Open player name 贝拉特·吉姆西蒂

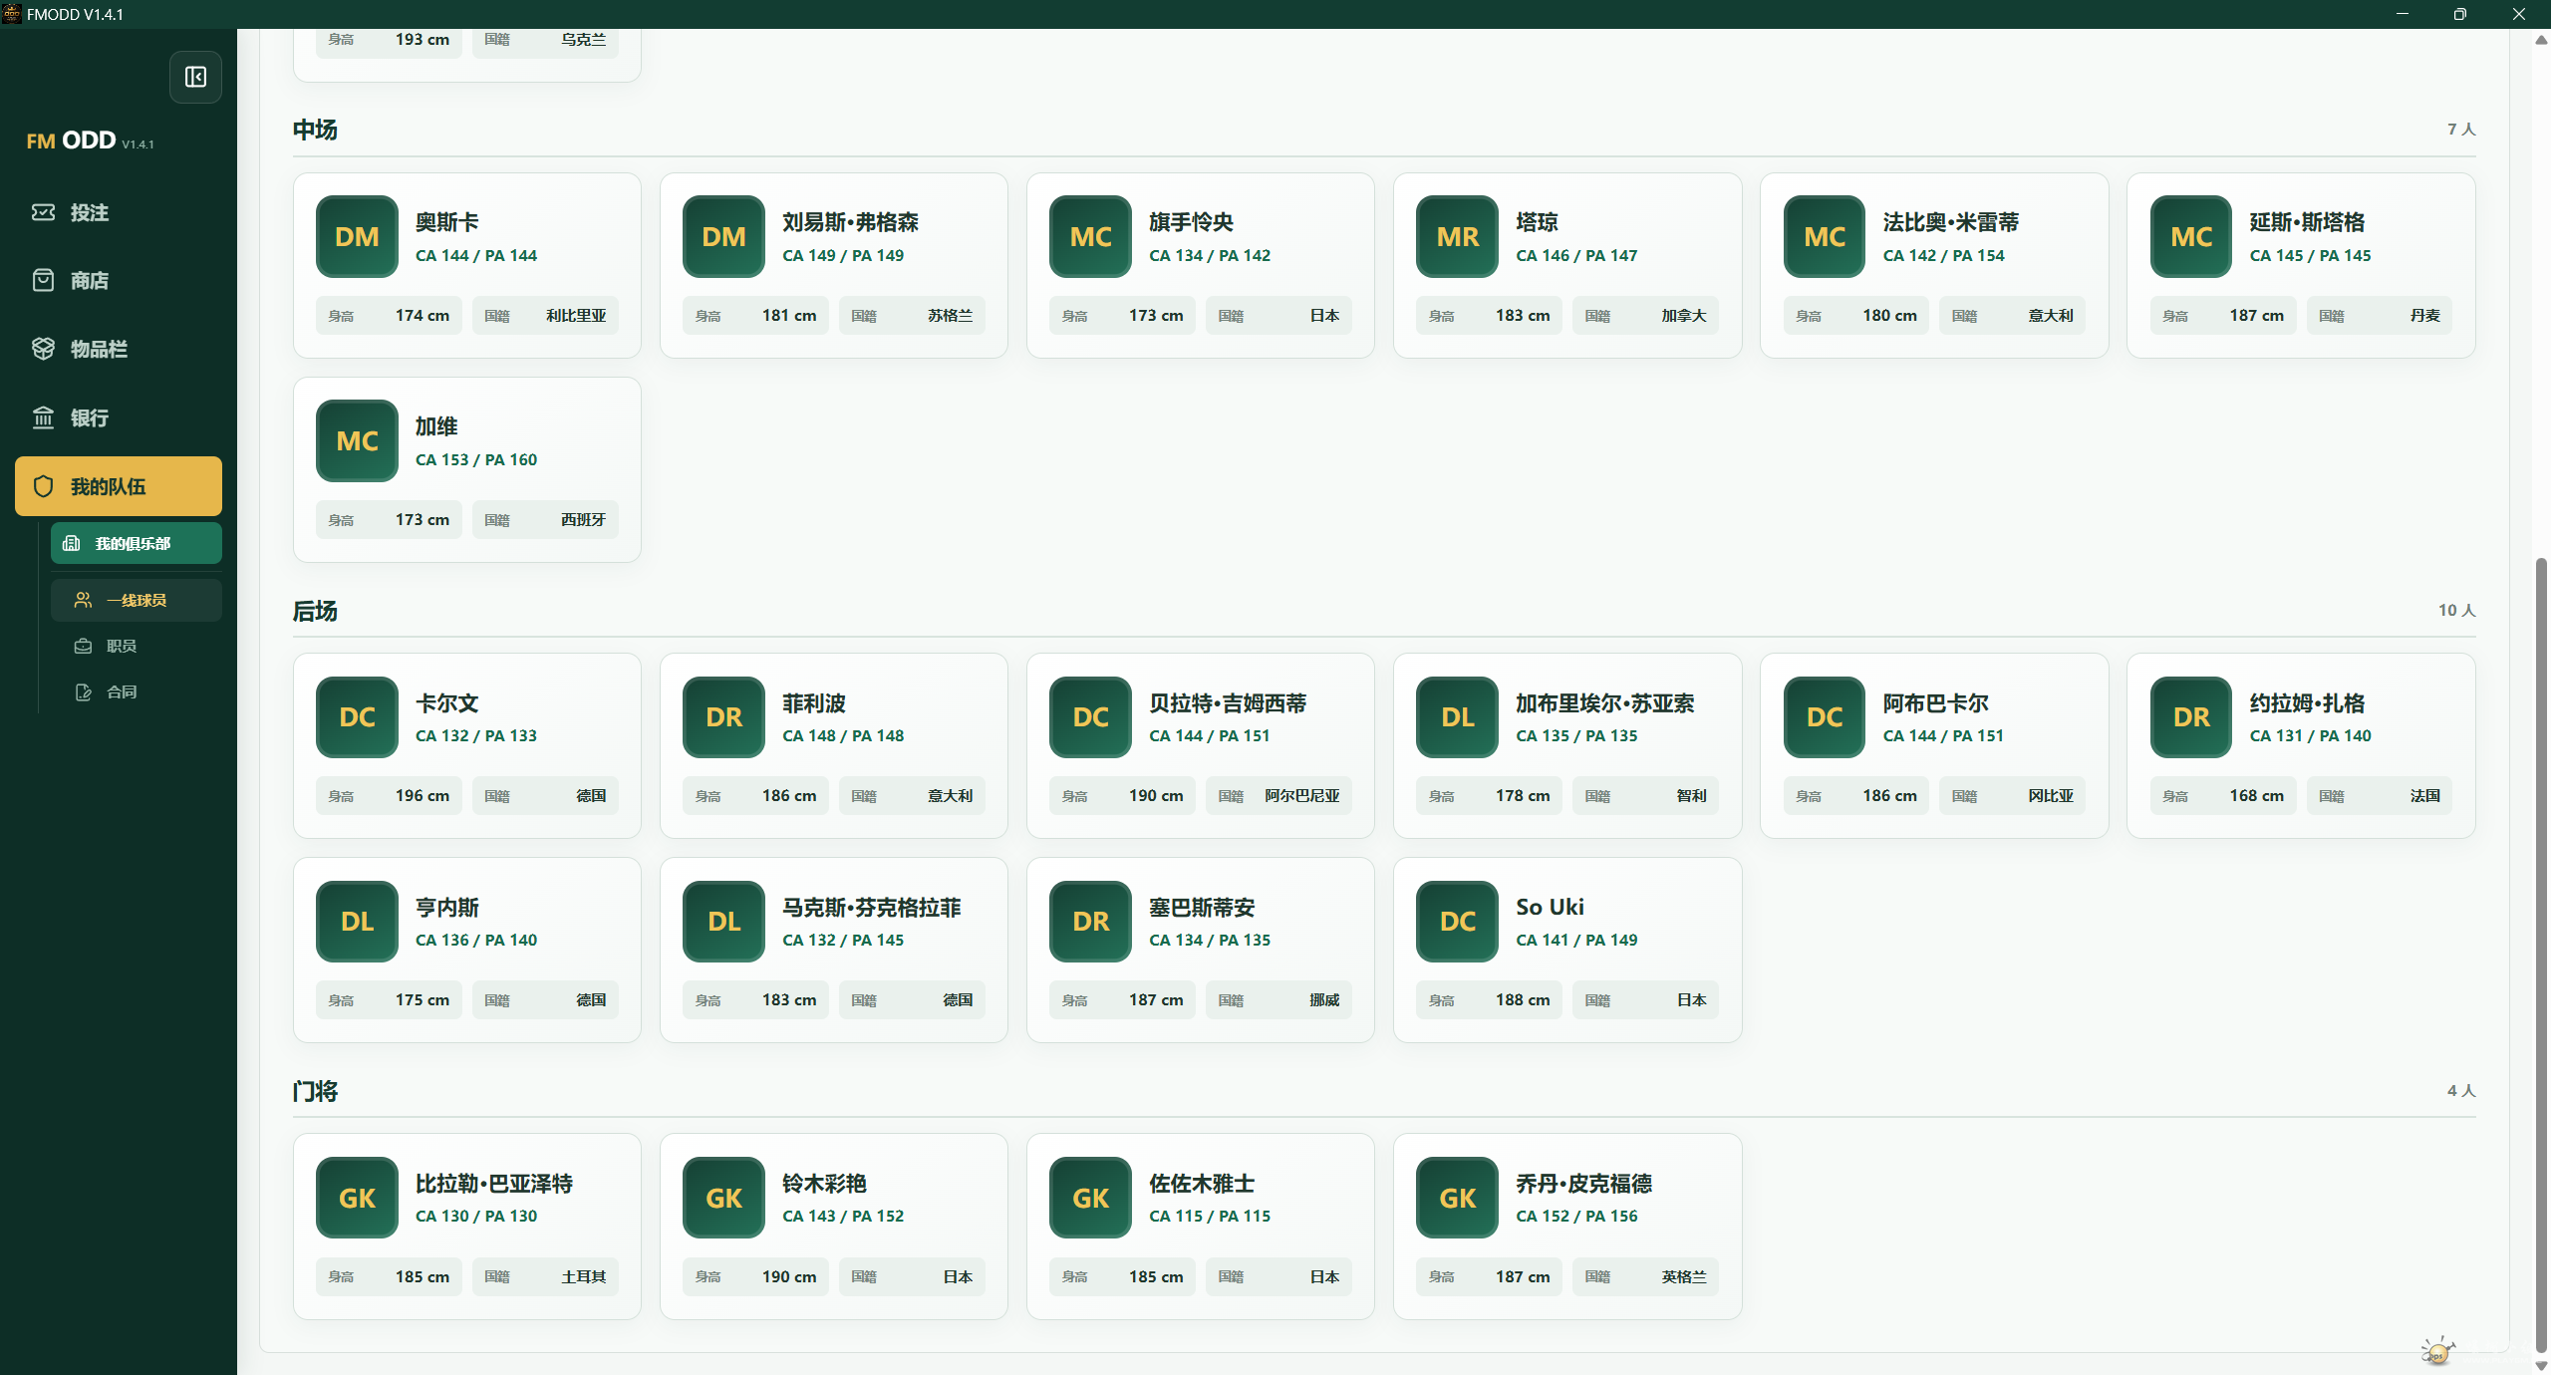point(1228,703)
